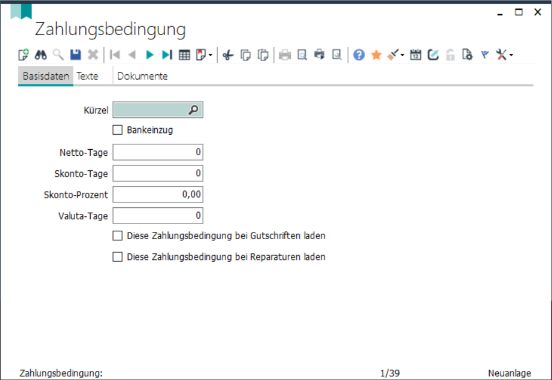Click the dark printer icon
Viewport: 552px width, 380px height.
point(320,54)
